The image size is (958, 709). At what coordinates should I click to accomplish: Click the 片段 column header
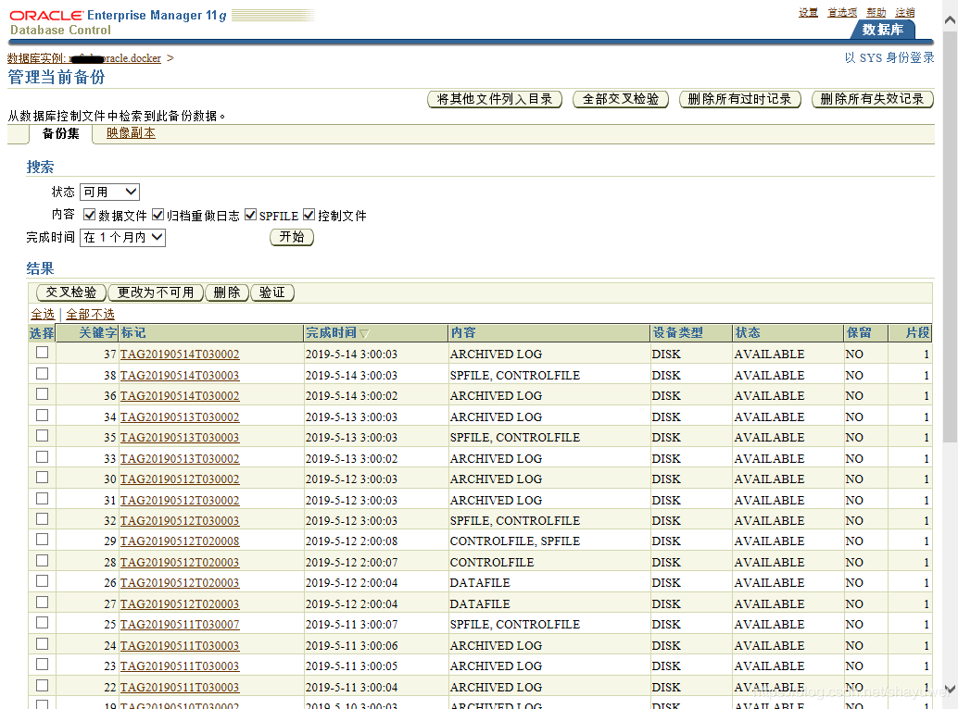point(917,332)
